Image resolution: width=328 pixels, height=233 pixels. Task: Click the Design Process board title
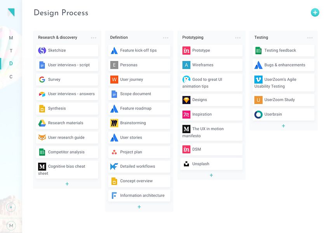pos(61,13)
